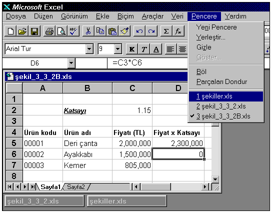272x213 pixels.
Task: Click the vertical scrollbar down arrow
Action: point(215,179)
